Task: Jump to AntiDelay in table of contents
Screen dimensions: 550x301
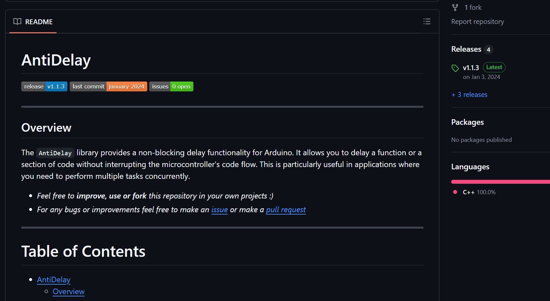Action: coord(54,280)
